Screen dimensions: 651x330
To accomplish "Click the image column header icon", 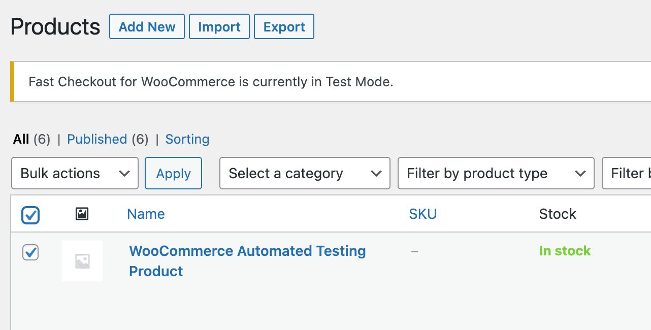I will [x=82, y=214].
